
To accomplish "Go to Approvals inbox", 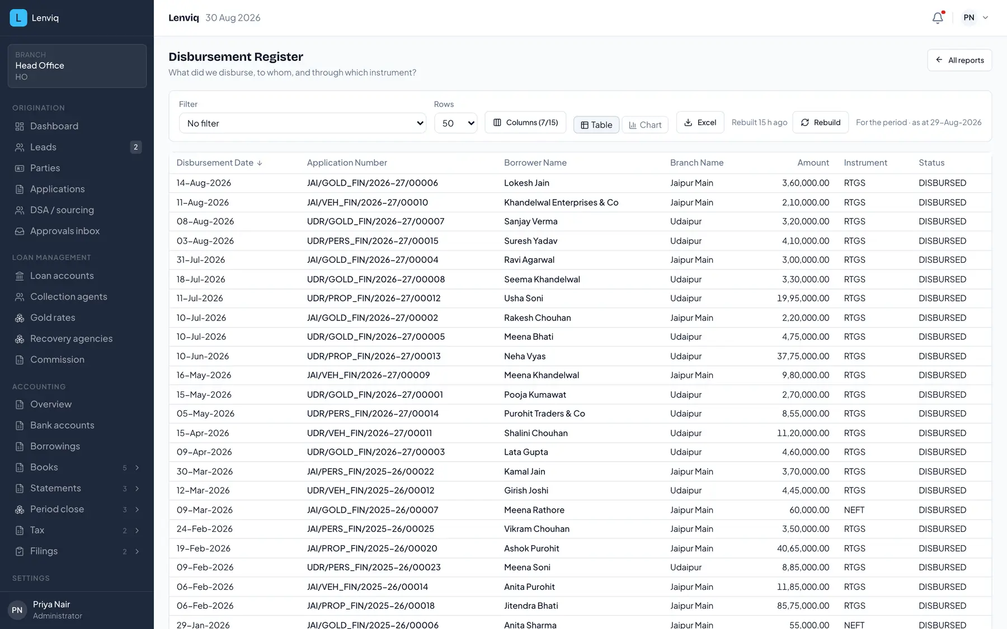I will coord(77,231).
